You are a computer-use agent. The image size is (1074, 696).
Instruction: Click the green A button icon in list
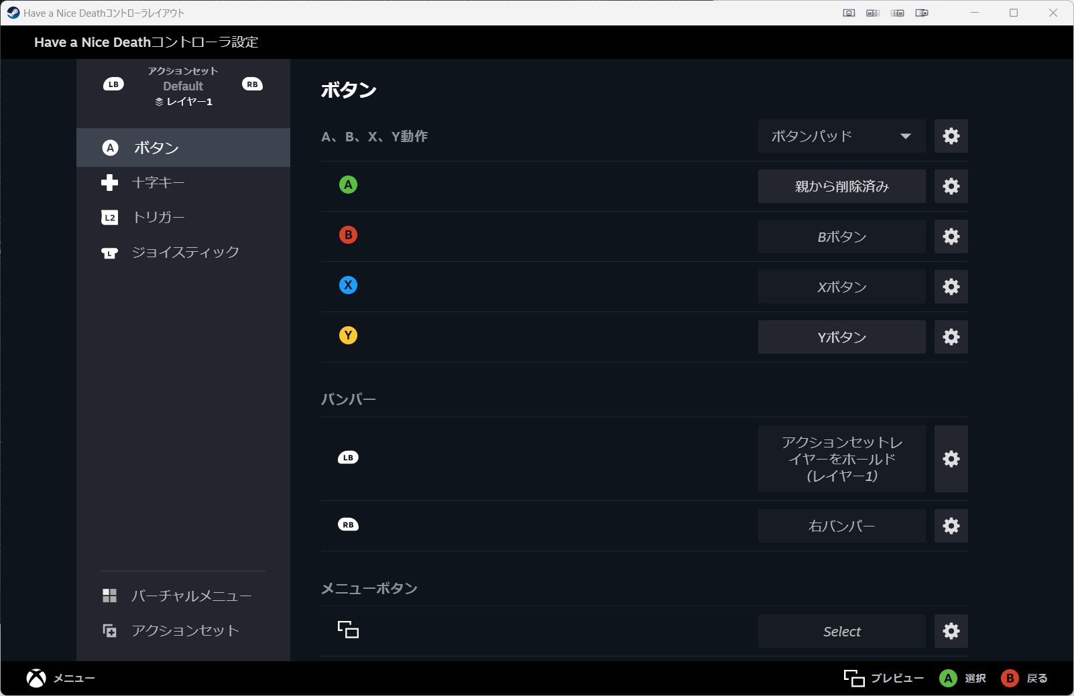[x=348, y=185]
